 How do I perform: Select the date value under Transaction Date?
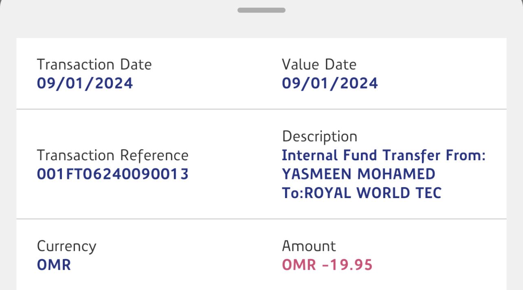click(x=85, y=83)
